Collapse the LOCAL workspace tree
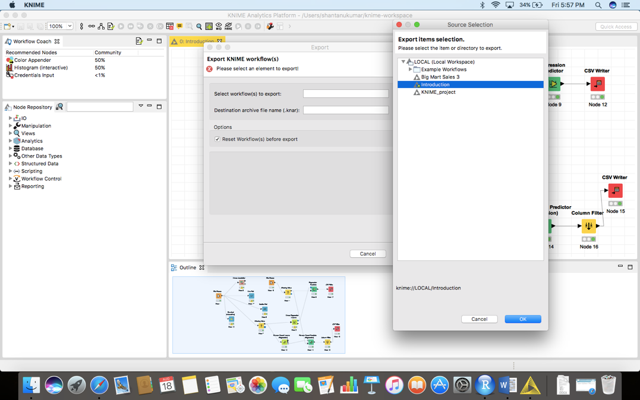The width and height of the screenshot is (640, 400). (403, 62)
